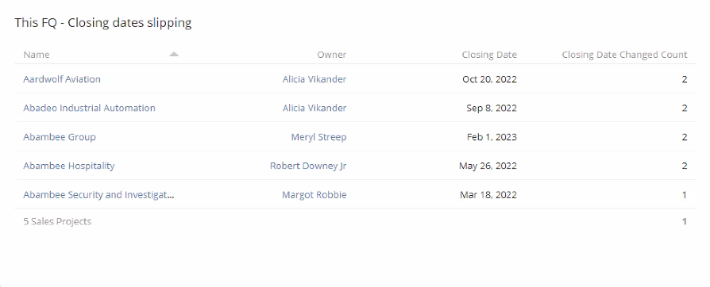This screenshot has height=287, width=710.
Task: Sort by Closing Date column header
Action: [x=489, y=55]
